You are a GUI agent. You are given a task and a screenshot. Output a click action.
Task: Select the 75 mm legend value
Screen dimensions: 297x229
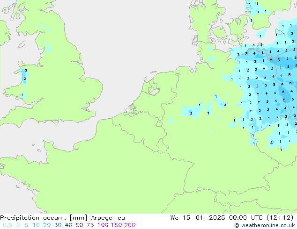[90, 225]
